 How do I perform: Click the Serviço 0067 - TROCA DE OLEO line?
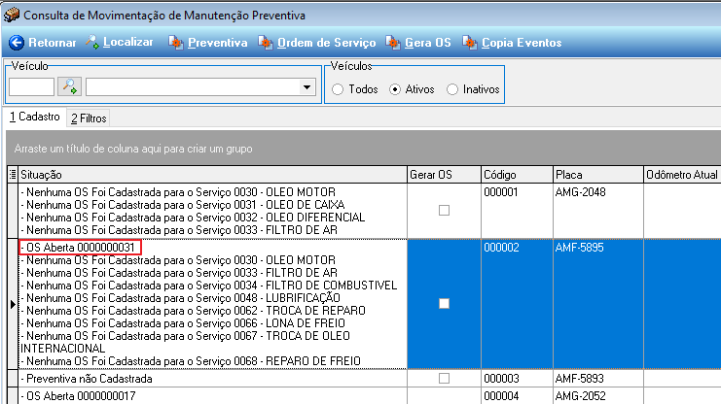click(185, 336)
